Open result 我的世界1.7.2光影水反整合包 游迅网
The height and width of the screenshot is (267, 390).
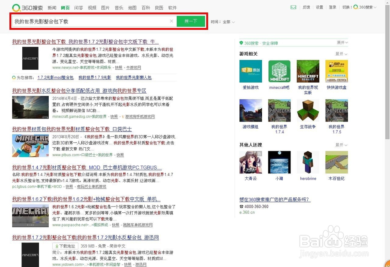point(85,237)
